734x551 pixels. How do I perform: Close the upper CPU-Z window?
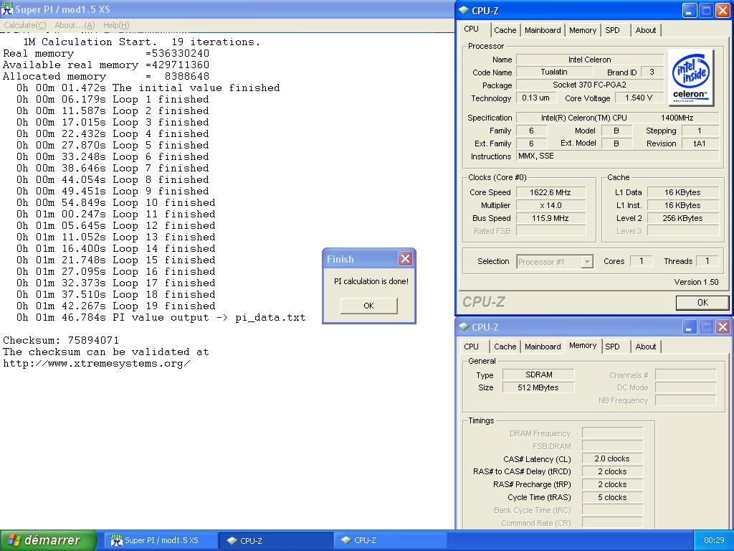[723, 11]
